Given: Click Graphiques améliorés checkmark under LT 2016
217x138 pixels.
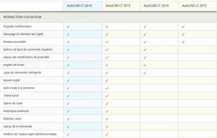Looking at the screenshot, I should 68,111.
